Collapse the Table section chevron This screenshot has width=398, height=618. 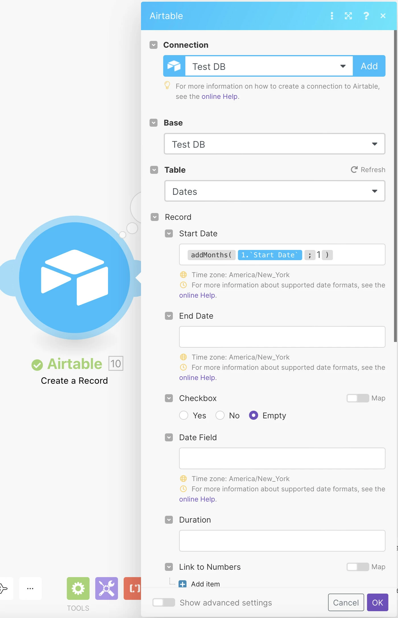click(154, 170)
